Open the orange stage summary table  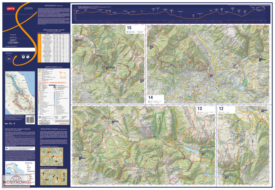click(x=53, y=47)
